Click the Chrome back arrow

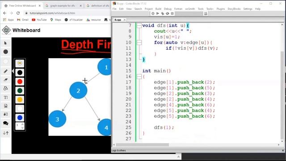pyautogui.click(x=5, y=13)
